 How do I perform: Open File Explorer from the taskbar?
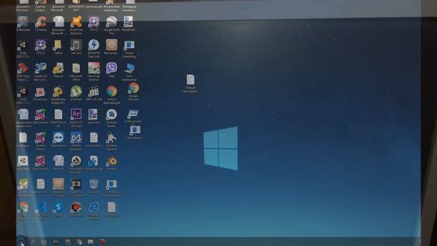[x=91, y=241]
